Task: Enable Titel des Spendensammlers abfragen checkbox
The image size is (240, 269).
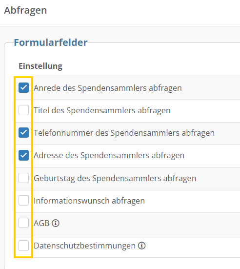Action: (23, 110)
